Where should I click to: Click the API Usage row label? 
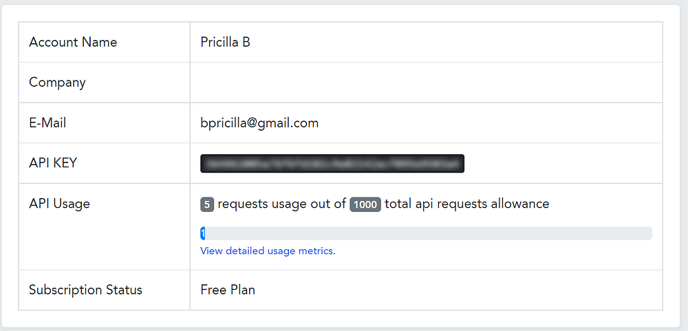pyautogui.click(x=59, y=204)
